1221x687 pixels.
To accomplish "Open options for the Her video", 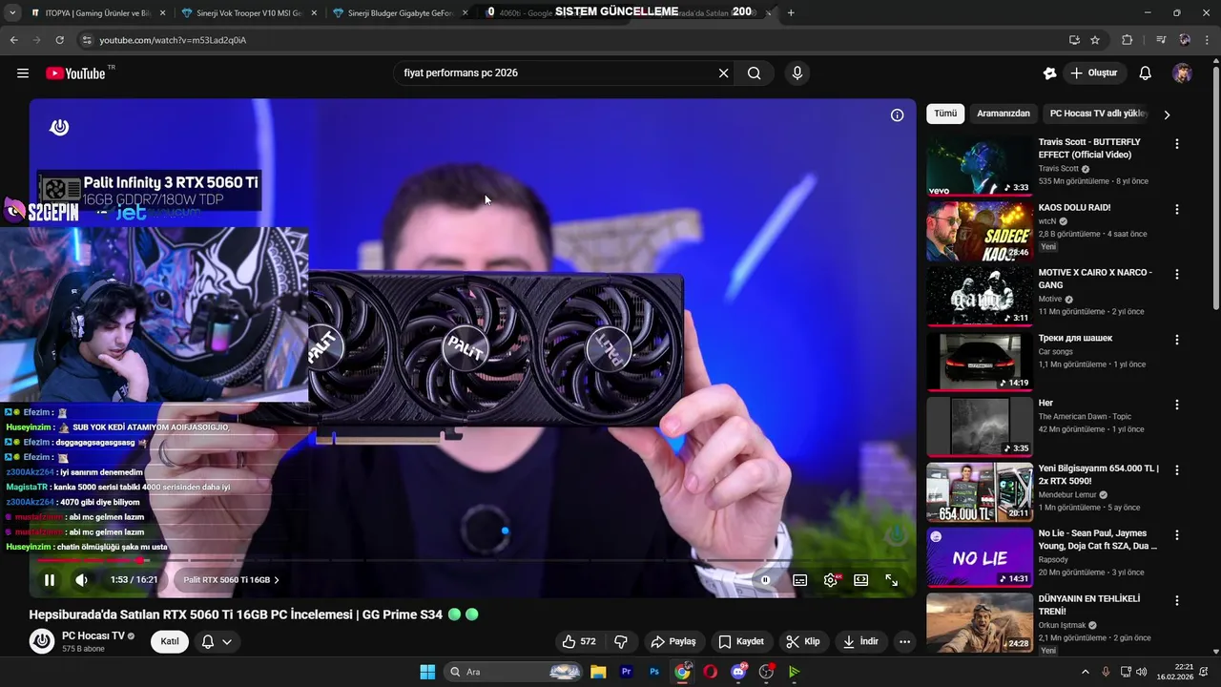I will (1177, 405).
